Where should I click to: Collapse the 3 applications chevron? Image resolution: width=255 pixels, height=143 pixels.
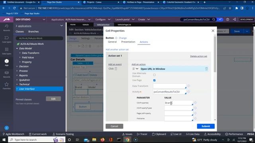point(62,25)
